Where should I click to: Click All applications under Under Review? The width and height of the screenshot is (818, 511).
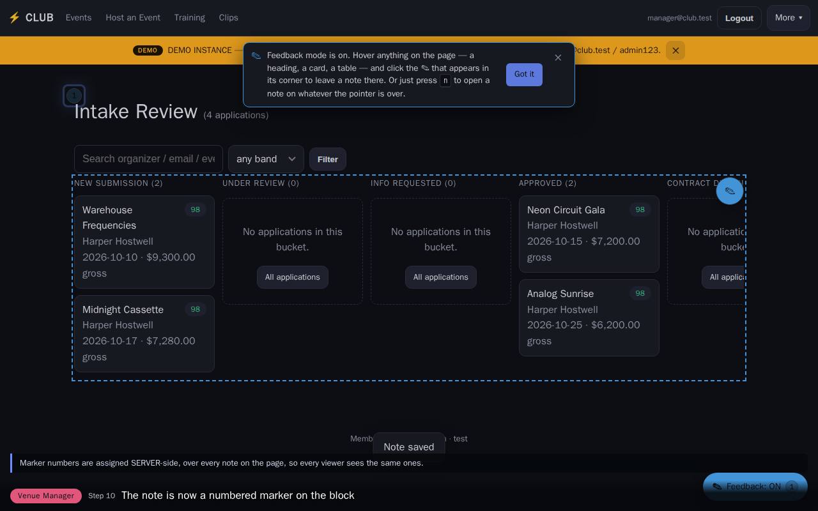pyautogui.click(x=293, y=277)
